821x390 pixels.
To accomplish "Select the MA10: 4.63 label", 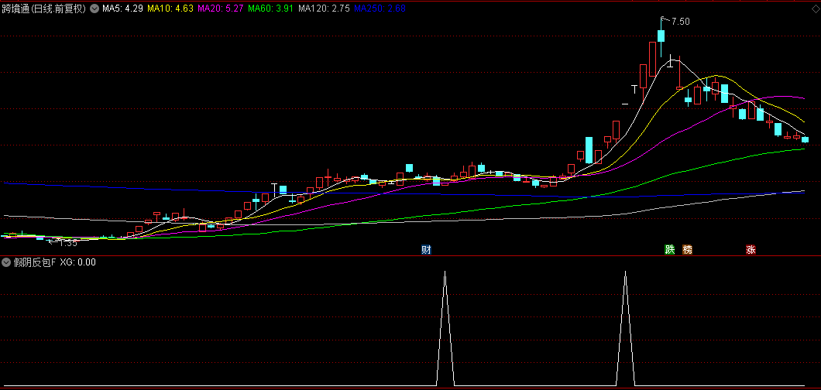I will coord(170,9).
